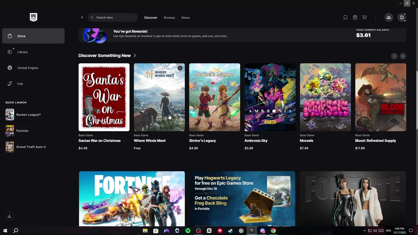Click the $3.61 current balance
The height and width of the screenshot is (235, 418).
[x=363, y=35]
